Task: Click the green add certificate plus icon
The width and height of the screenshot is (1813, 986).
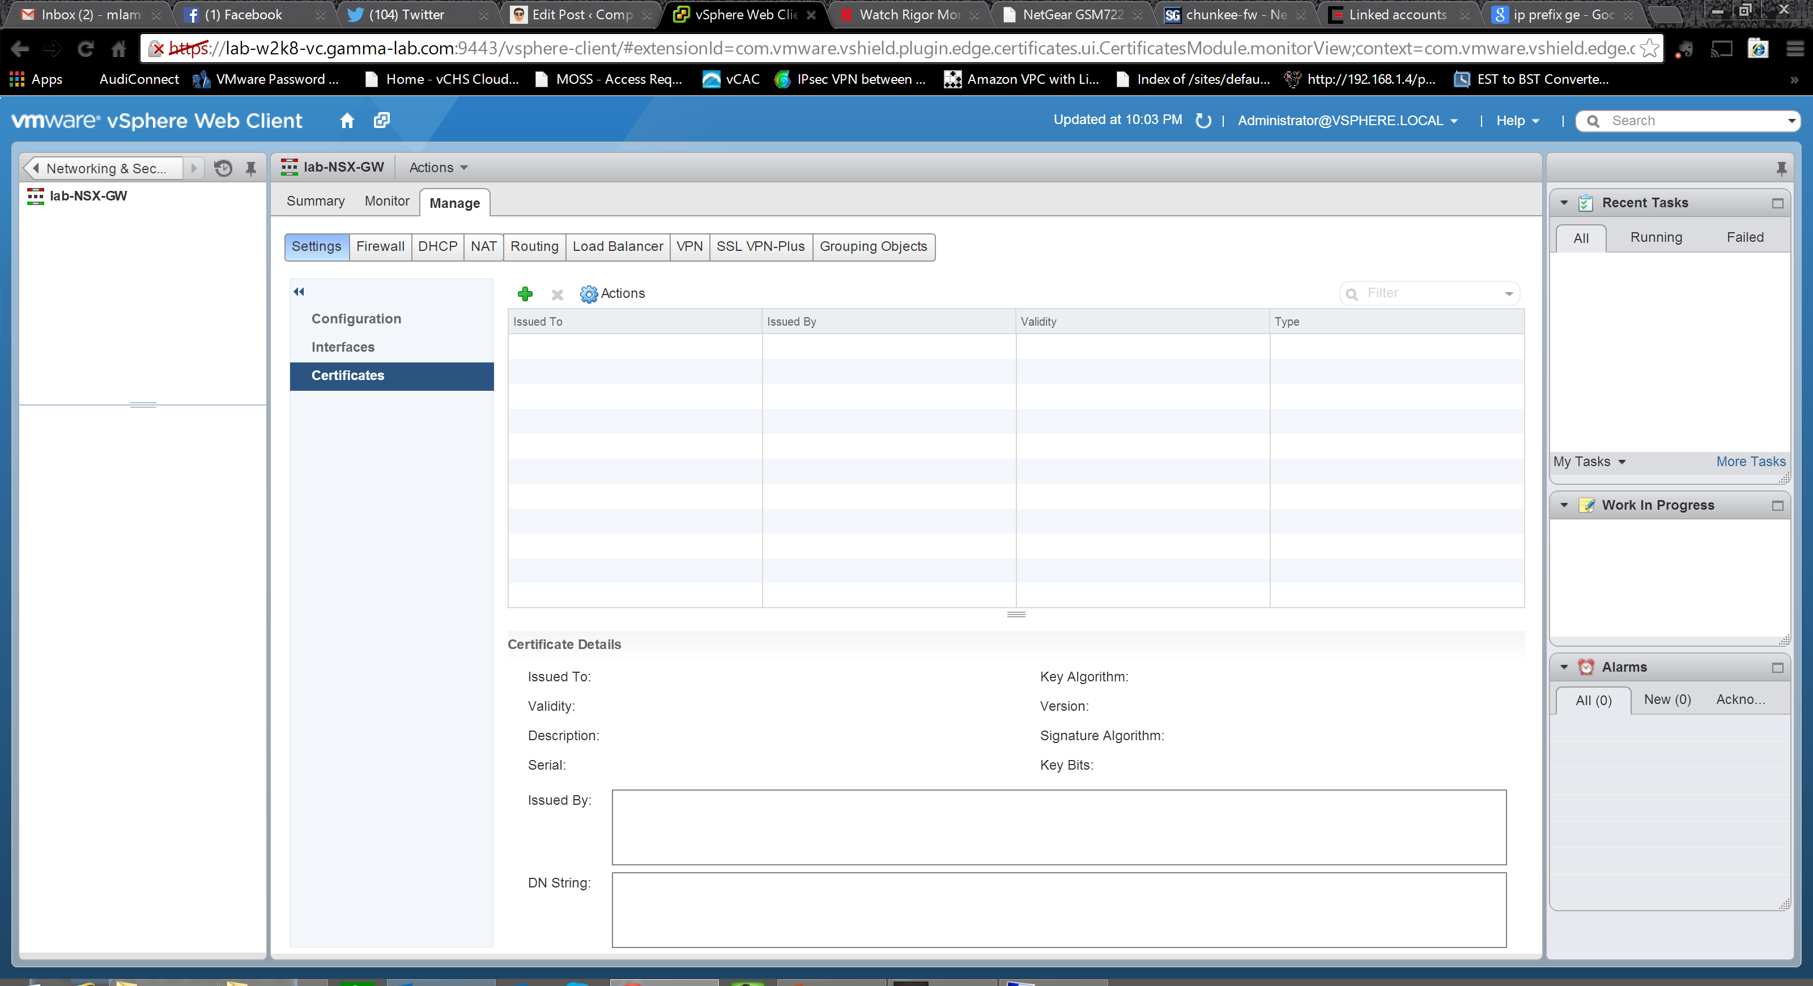Action: point(525,294)
